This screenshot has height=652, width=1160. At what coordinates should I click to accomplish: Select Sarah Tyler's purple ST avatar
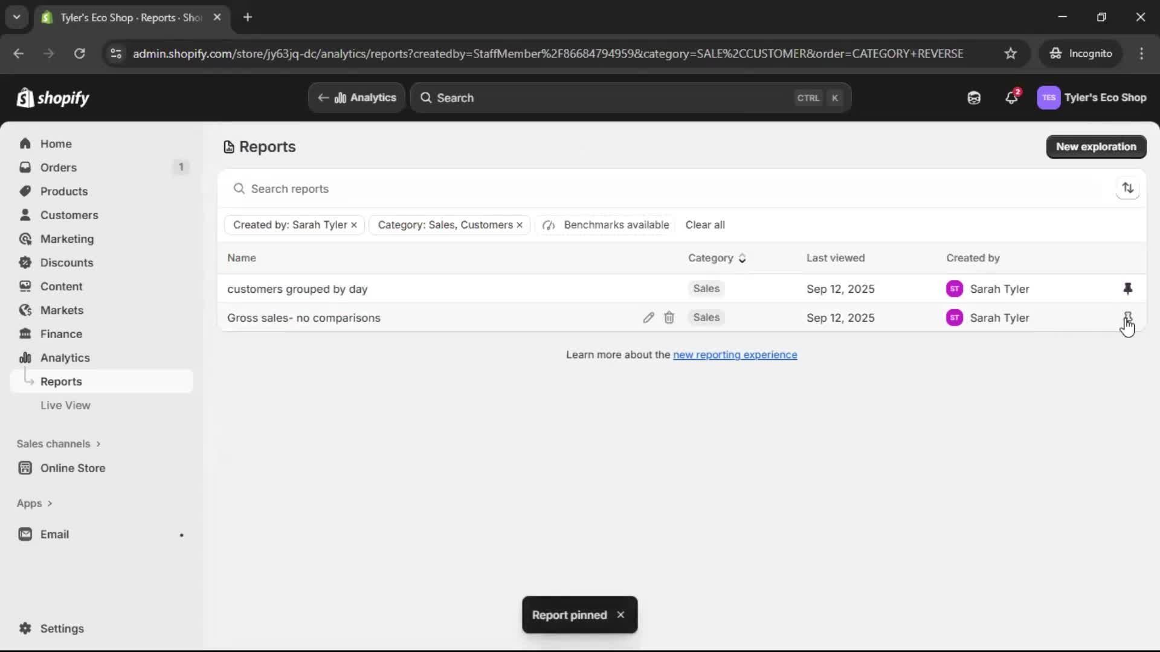point(955,289)
